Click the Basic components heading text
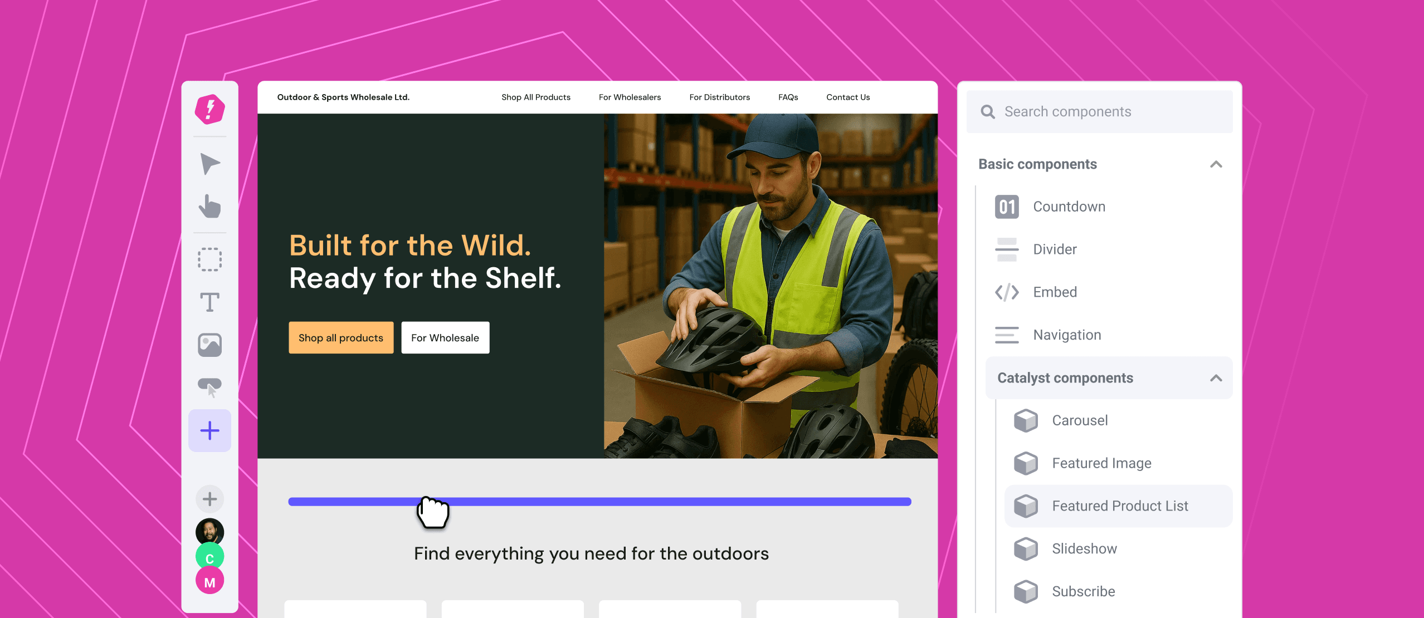Screen dimensions: 1424x618 coord(1037,164)
